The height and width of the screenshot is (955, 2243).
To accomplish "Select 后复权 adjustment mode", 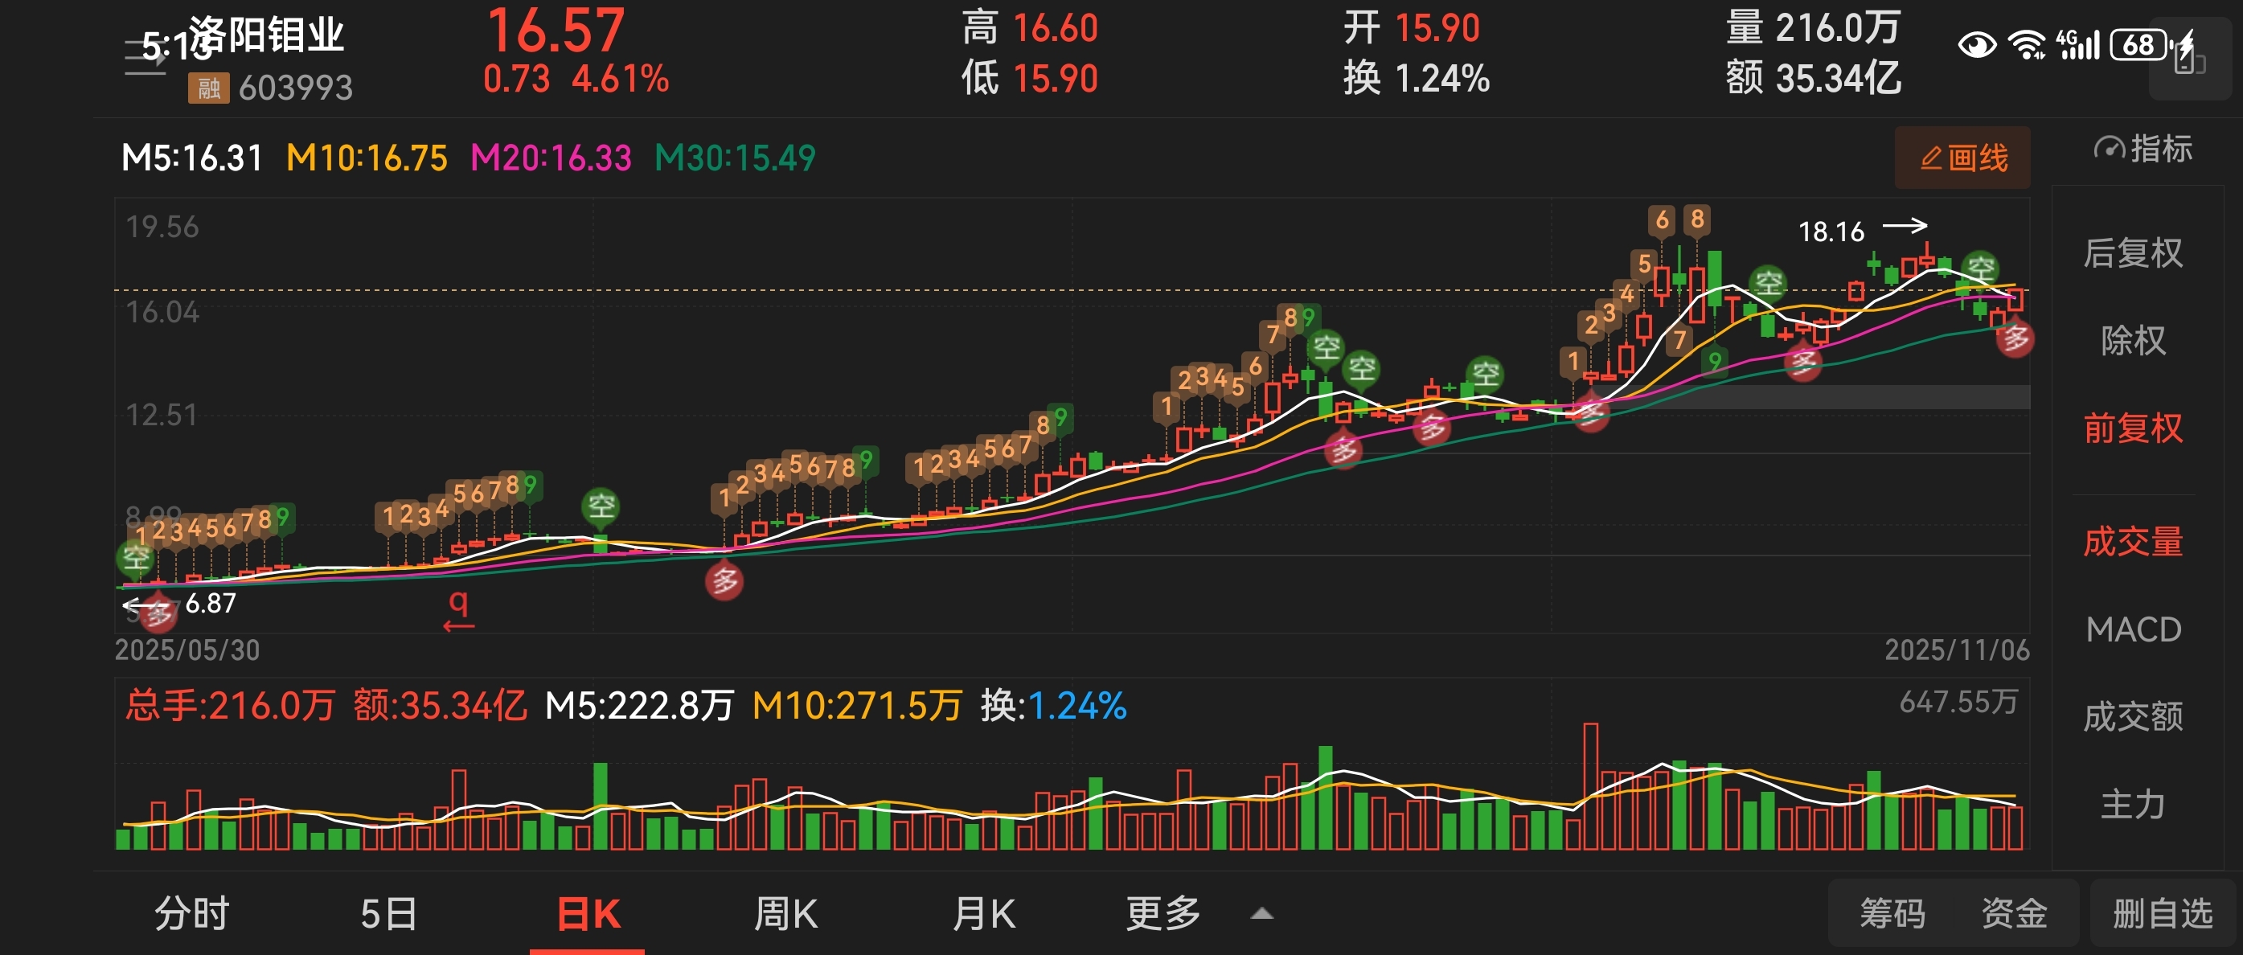I will pos(2132,253).
